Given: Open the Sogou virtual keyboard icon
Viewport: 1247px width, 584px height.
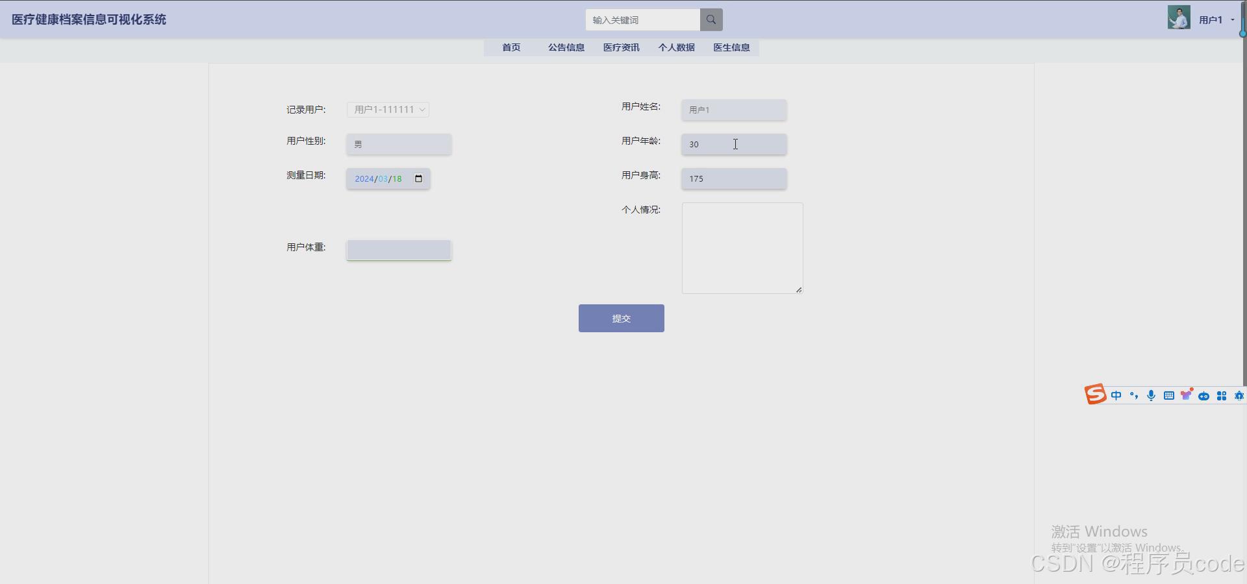Looking at the screenshot, I should click(x=1169, y=395).
